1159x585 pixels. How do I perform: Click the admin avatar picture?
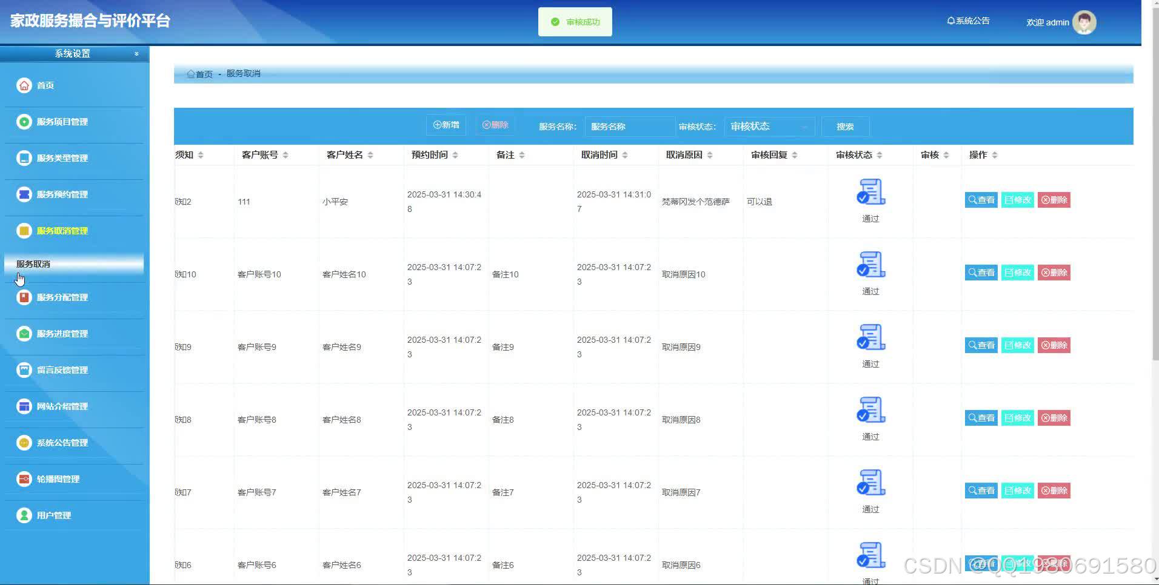(x=1084, y=22)
